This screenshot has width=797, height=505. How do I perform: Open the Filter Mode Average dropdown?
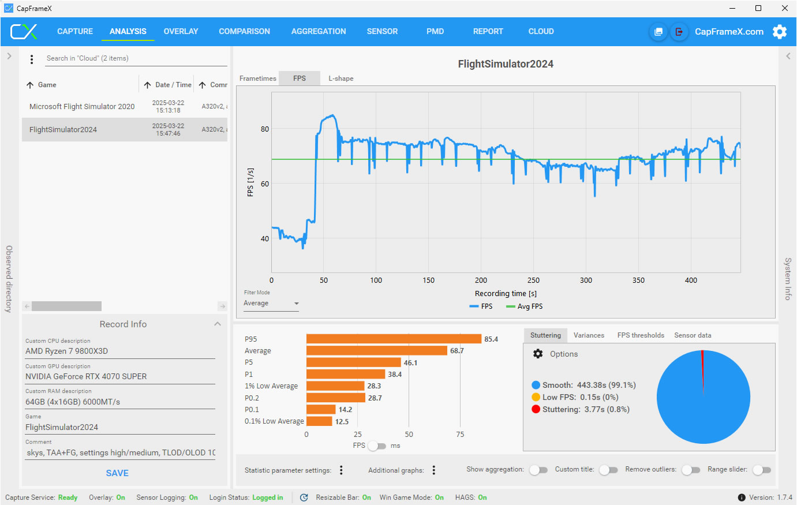(271, 304)
